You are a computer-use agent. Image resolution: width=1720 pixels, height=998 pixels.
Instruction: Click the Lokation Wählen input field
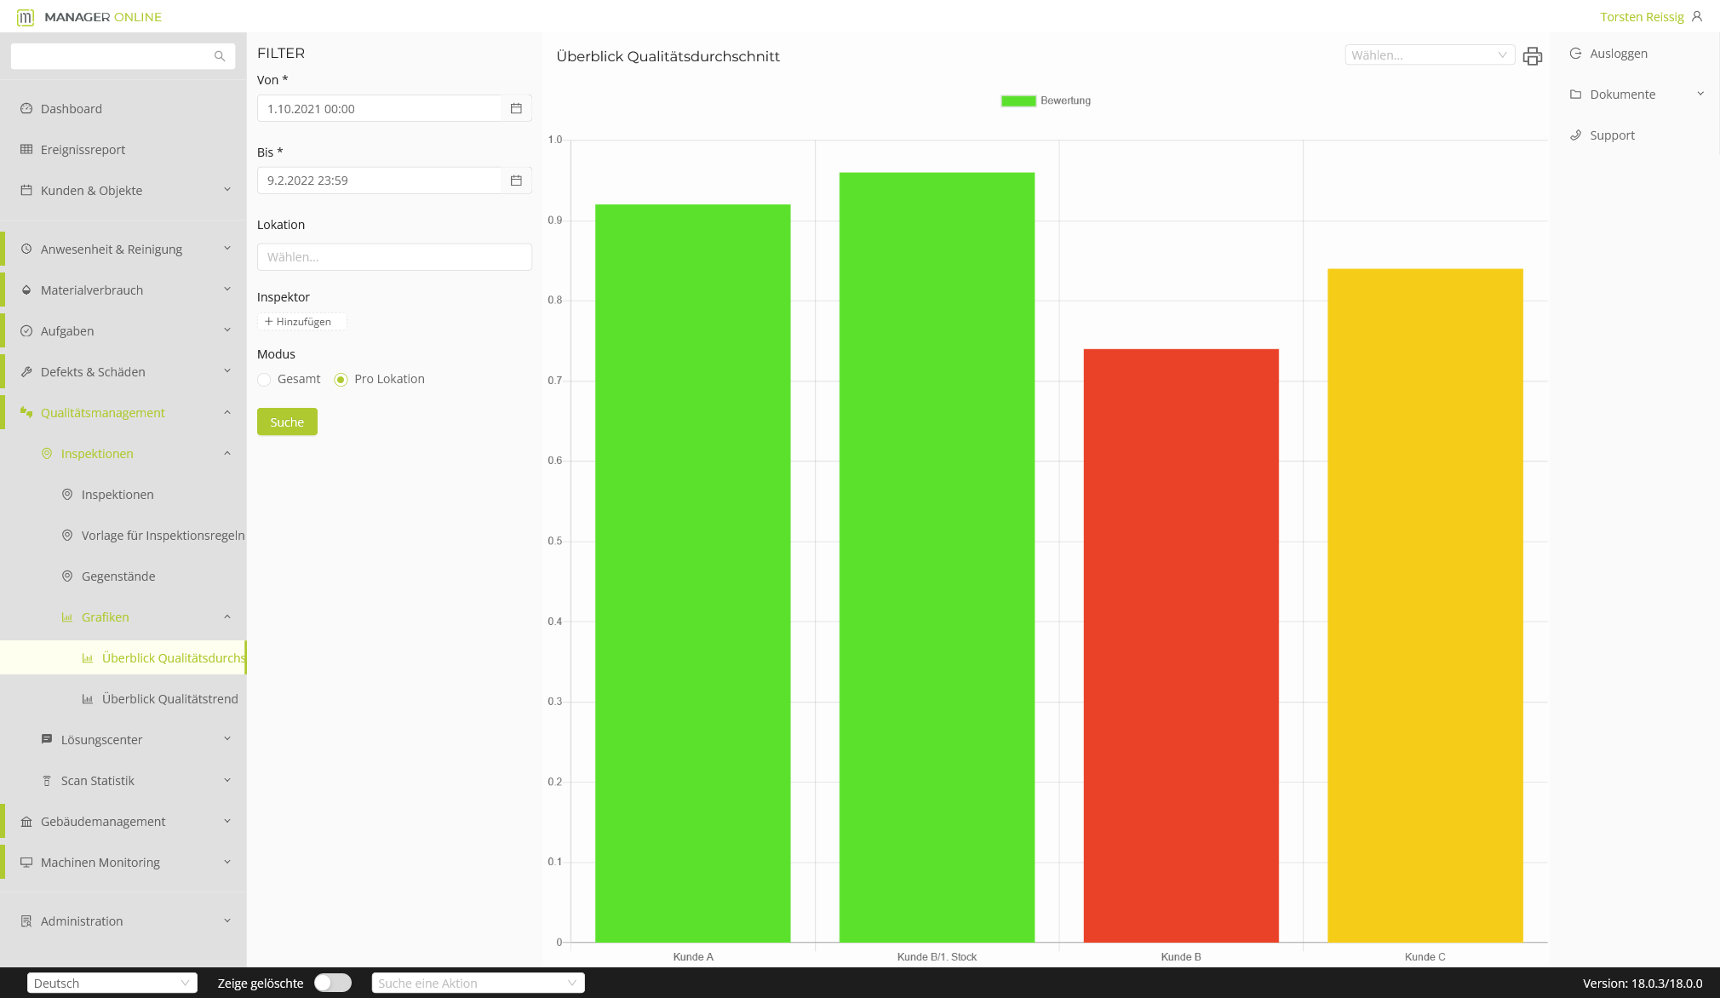[x=394, y=257]
